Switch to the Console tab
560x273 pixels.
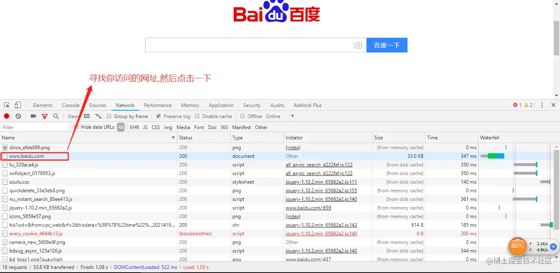[x=71, y=105]
